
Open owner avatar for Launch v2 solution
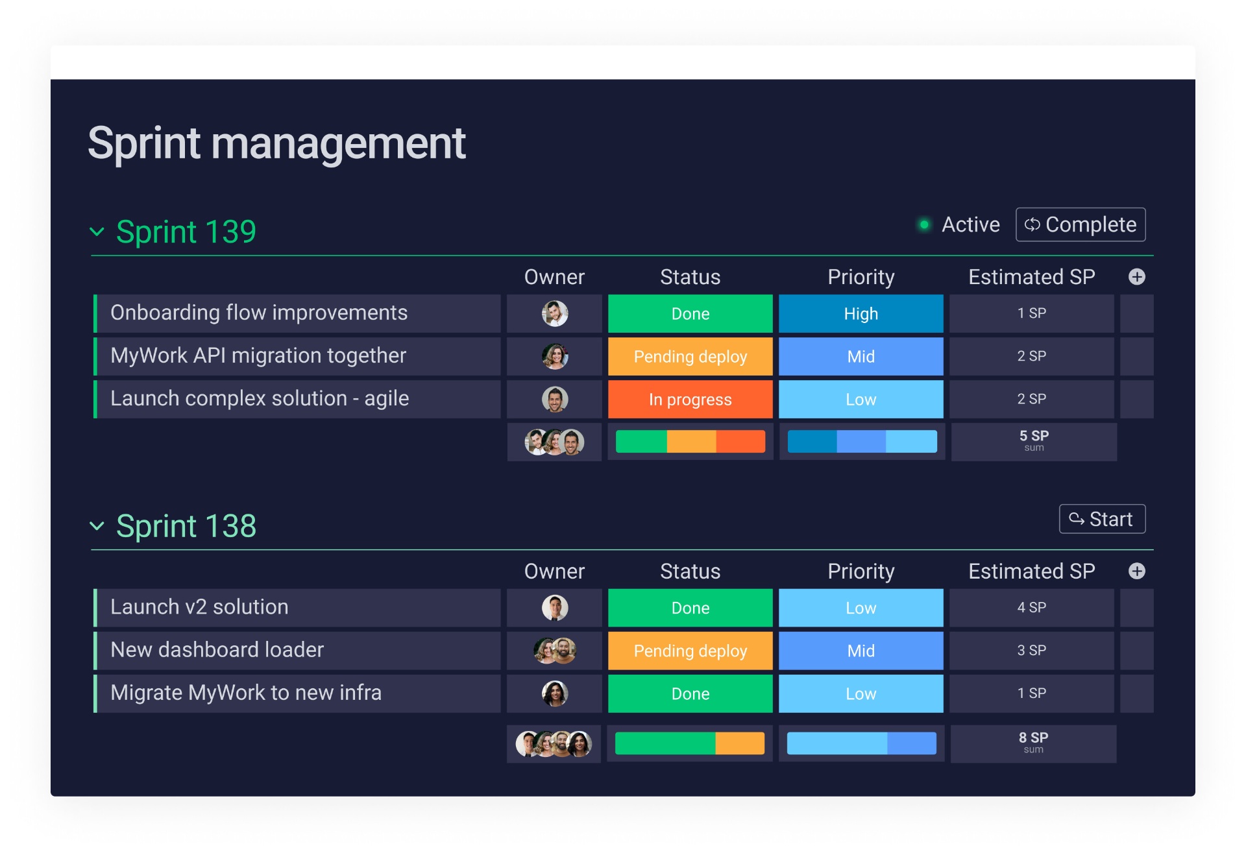[554, 608]
